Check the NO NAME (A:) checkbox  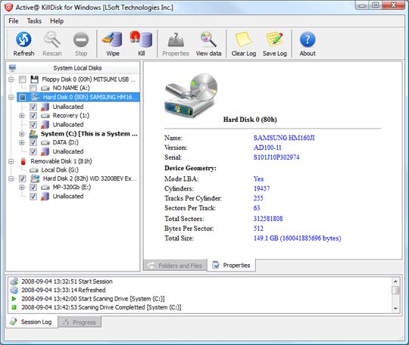[33, 88]
